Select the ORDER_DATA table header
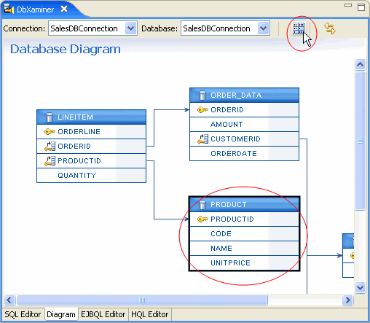 [244, 96]
